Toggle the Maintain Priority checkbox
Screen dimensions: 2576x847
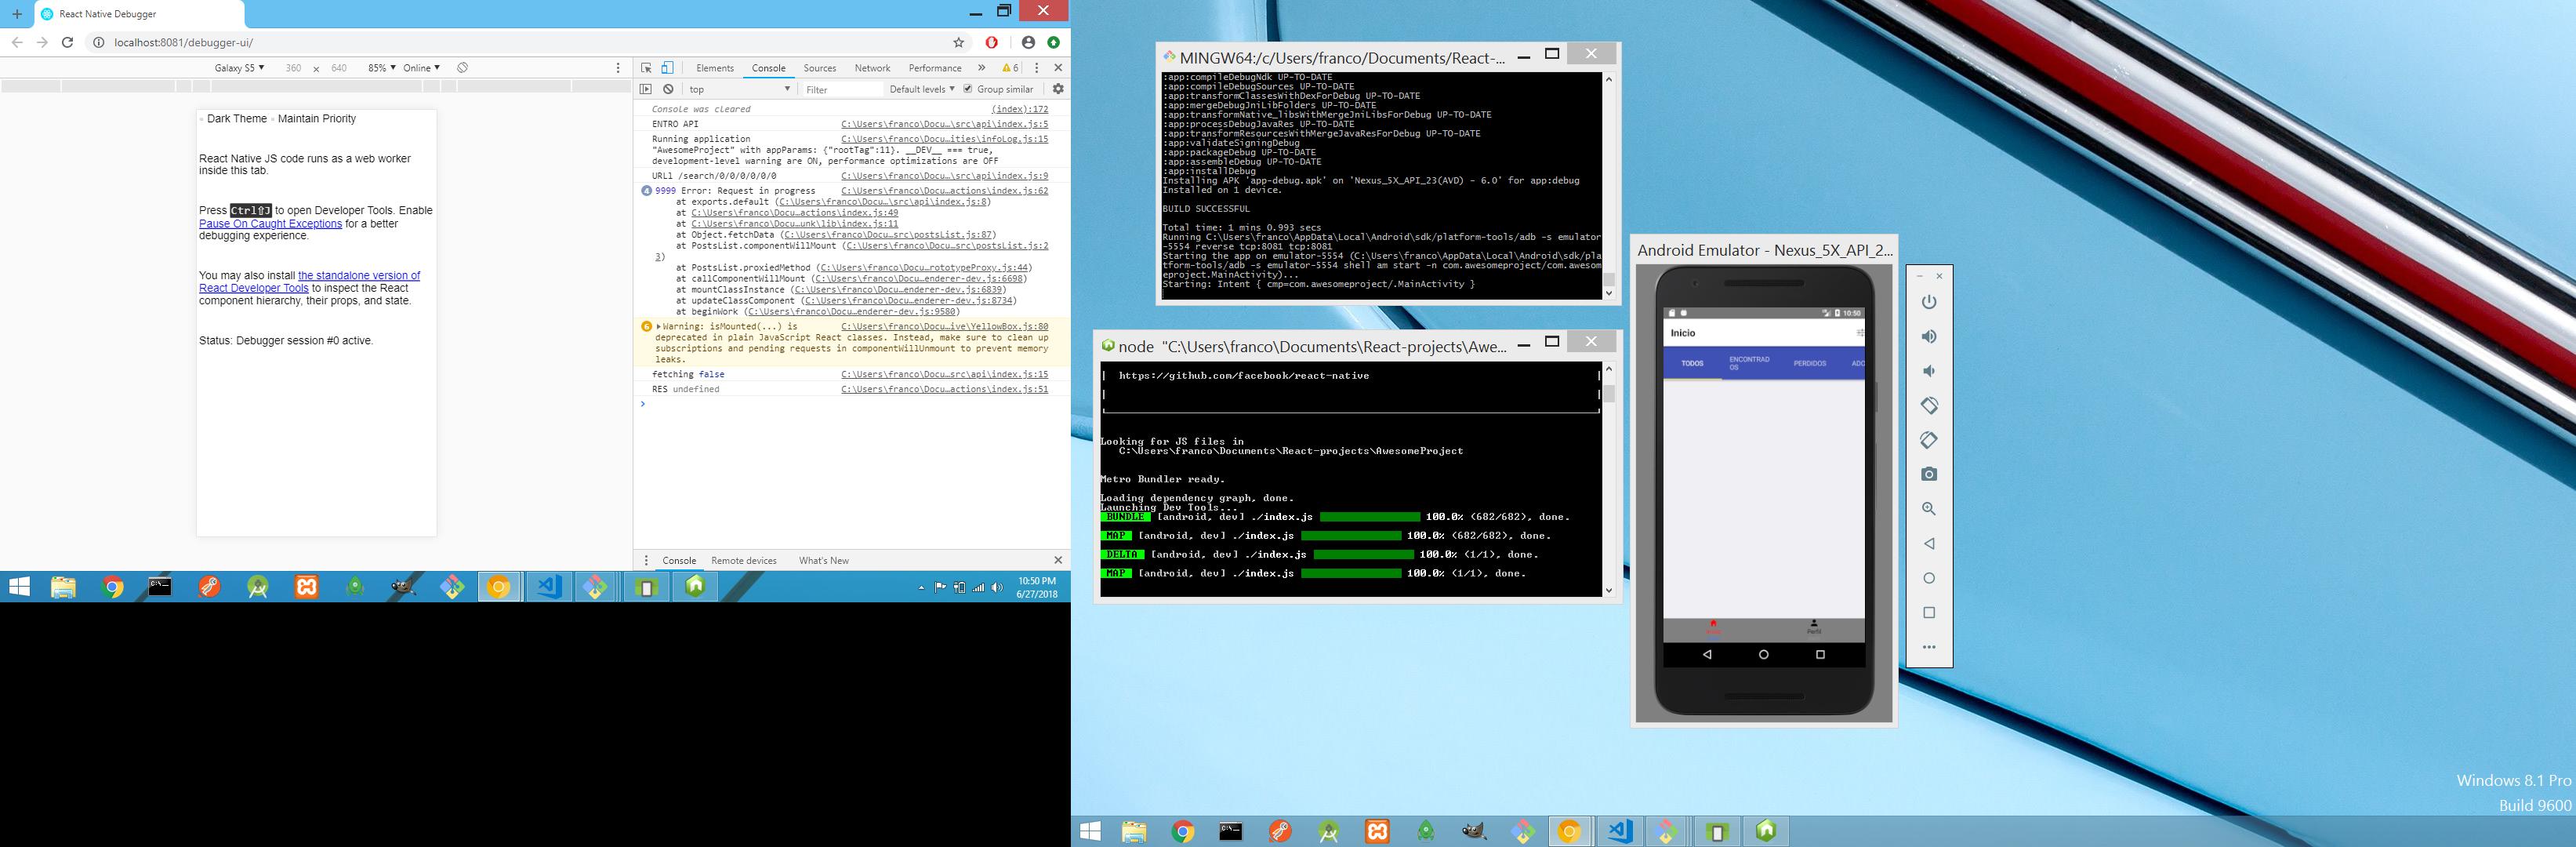coord(272,119)
